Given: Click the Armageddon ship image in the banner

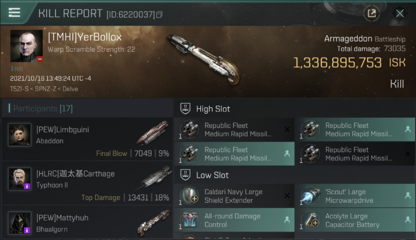Looking at the screenshot, I should click(x=204, y=60).
